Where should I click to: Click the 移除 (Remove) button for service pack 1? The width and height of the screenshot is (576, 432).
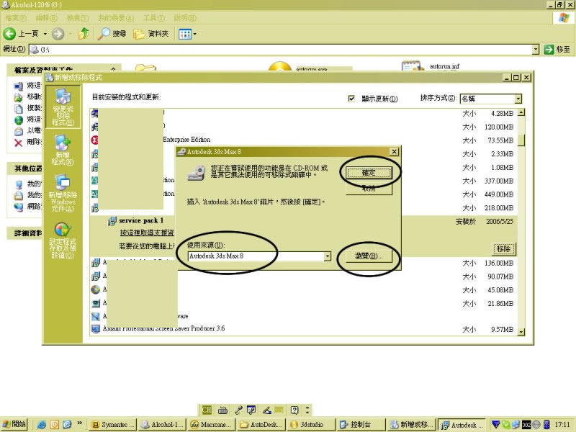tap(503, 248)
